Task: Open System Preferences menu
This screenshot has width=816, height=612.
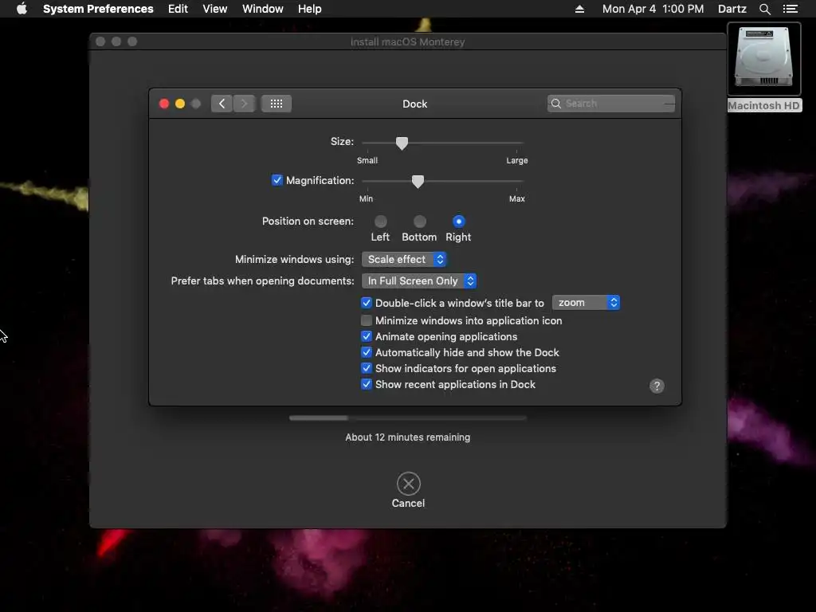Action: point(98,9)
